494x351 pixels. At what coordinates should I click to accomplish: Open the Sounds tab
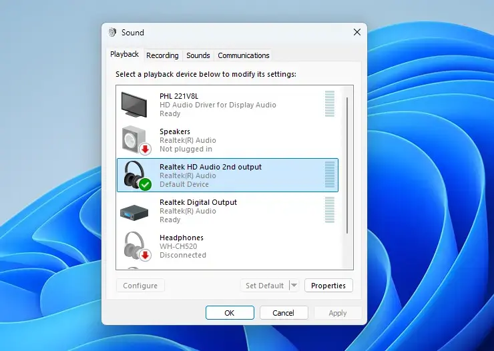click(198, 55)
